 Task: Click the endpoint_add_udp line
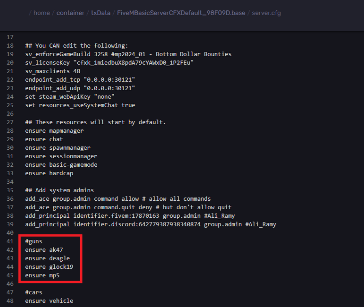pyautogui.click(x=80, y=88)
